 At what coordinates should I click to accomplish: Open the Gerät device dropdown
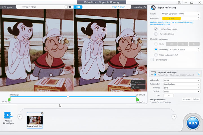(180, 14)
